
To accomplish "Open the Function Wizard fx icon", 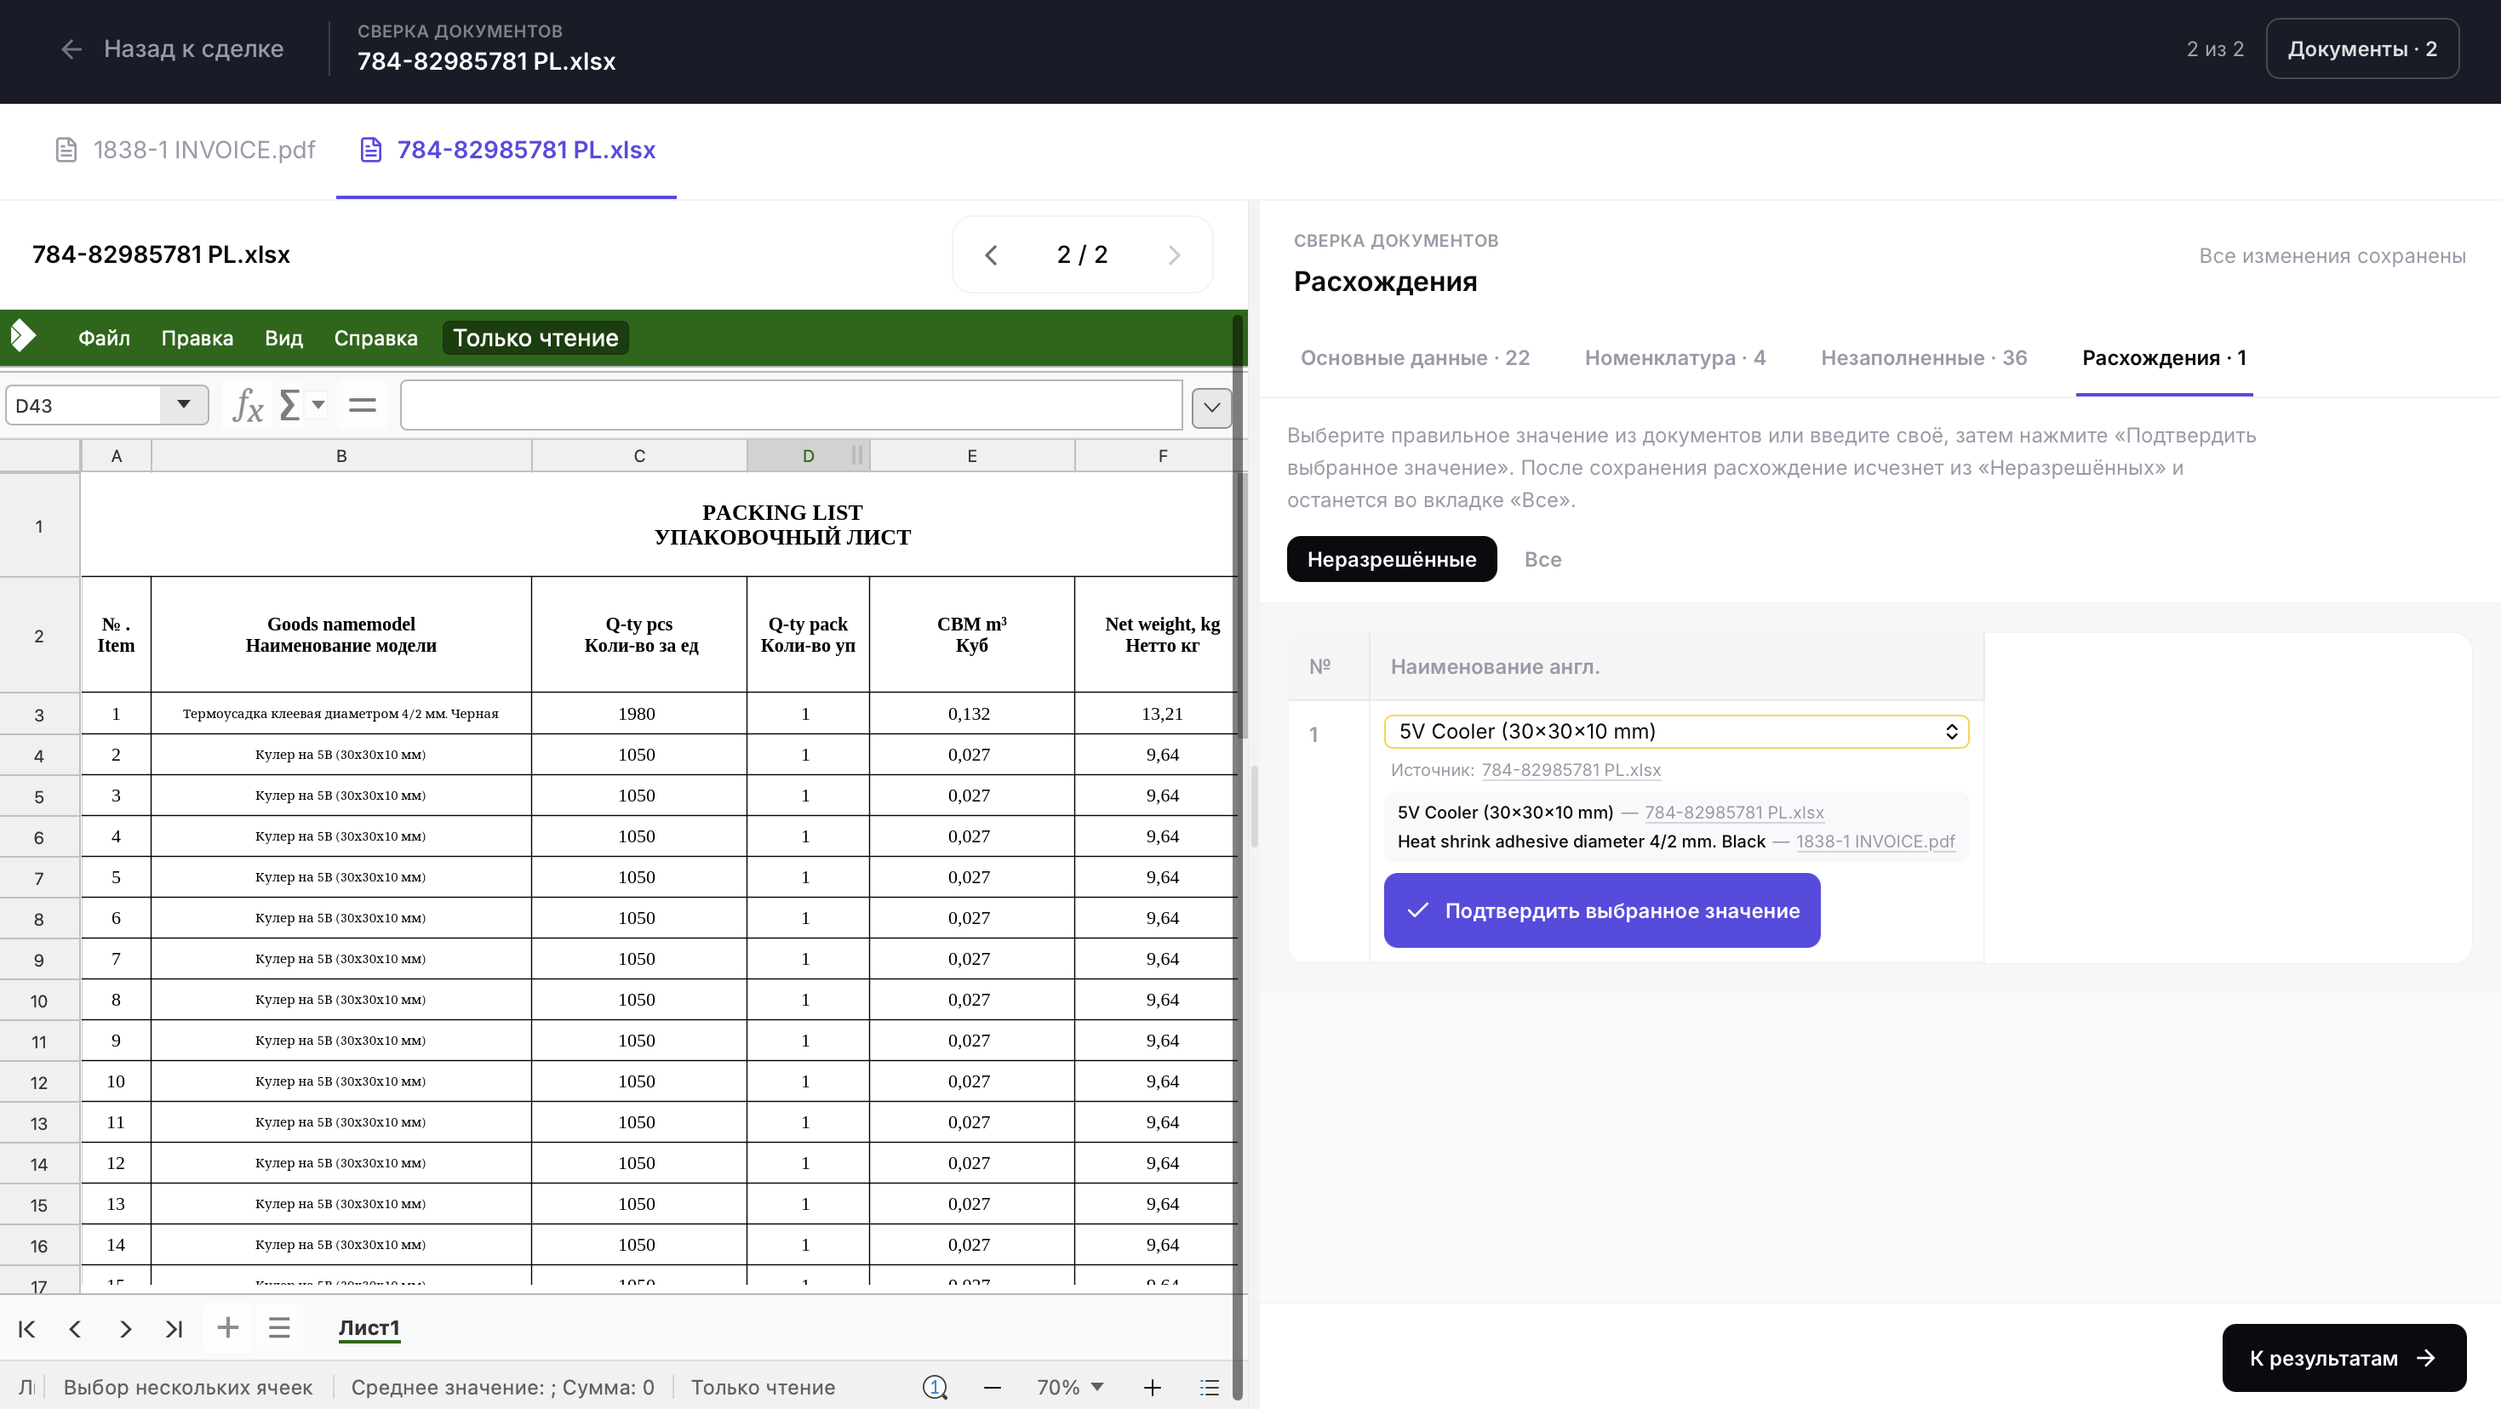I will pyautogui.click(x=248, y=405).
